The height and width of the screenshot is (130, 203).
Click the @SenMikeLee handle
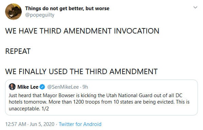(x=63, y=87)
